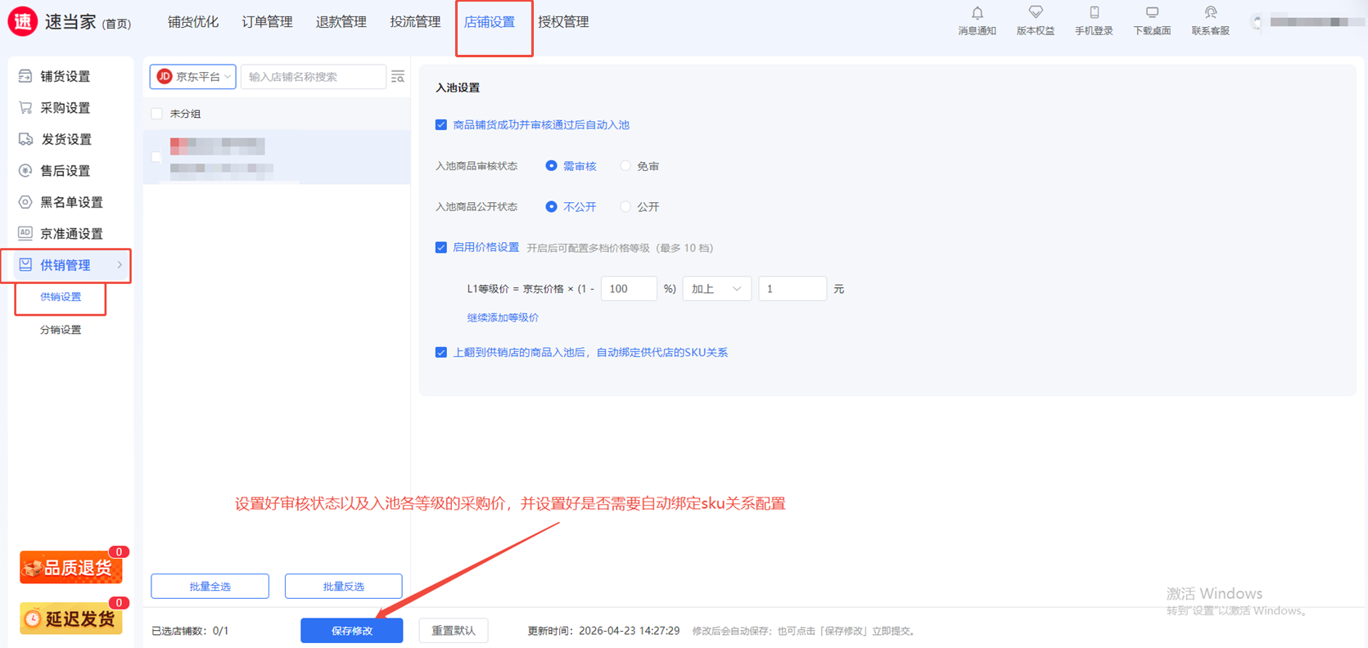Screen dimensions: 1368x648
Task: Select the 公开 radio option
Action: pos(625,207)
